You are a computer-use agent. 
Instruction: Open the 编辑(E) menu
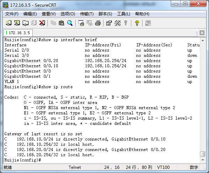point(30,14)
